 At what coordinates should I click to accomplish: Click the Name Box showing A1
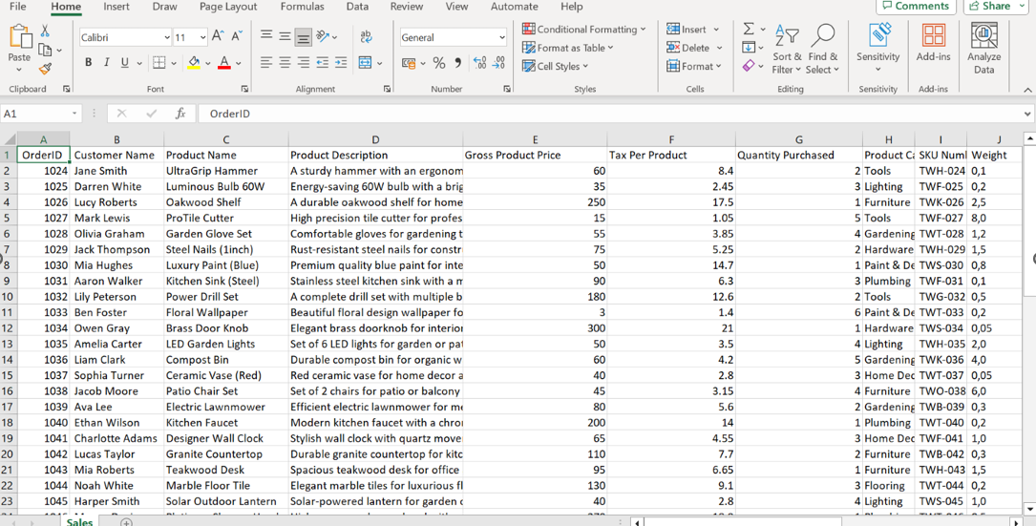pos(36,114)
